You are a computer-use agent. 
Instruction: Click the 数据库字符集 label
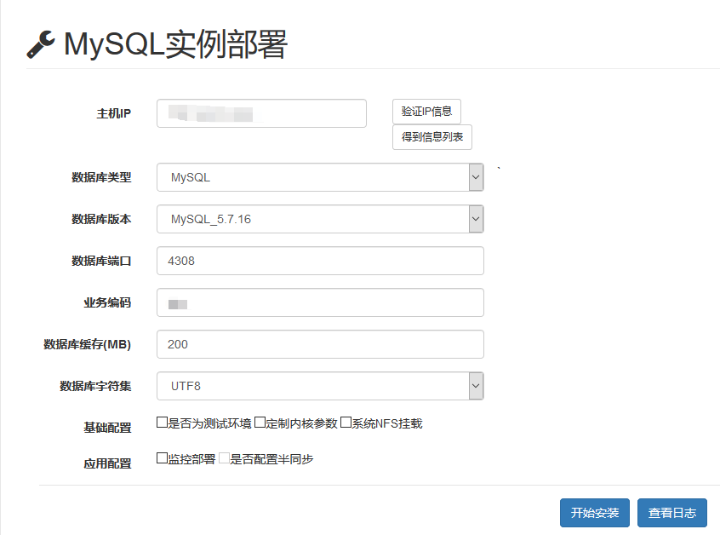pyautogui.click(x=95, y=386)
